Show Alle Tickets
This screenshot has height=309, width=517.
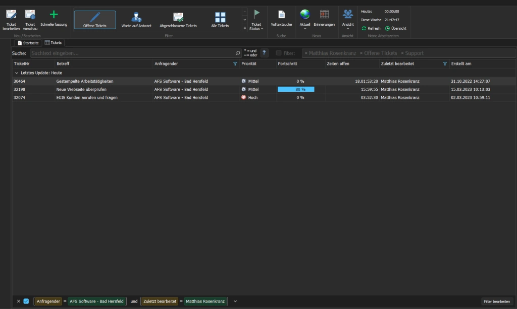click(220, 20)
